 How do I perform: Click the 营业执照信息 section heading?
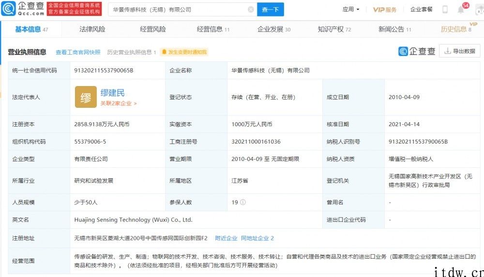(27, 52)
